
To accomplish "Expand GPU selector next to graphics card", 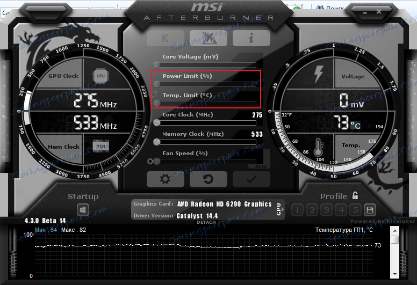I will click(279, 209).
